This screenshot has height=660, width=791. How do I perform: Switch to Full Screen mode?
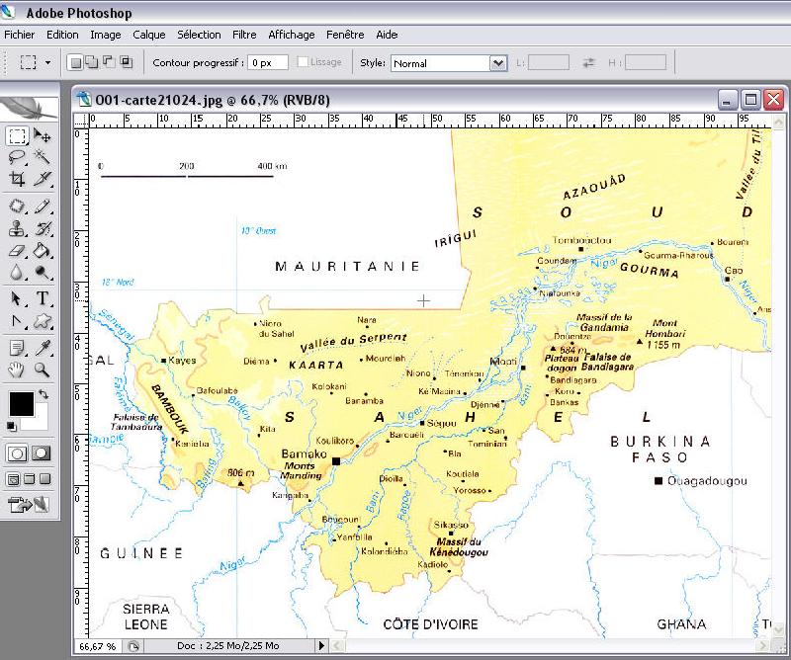pos(45,479)
